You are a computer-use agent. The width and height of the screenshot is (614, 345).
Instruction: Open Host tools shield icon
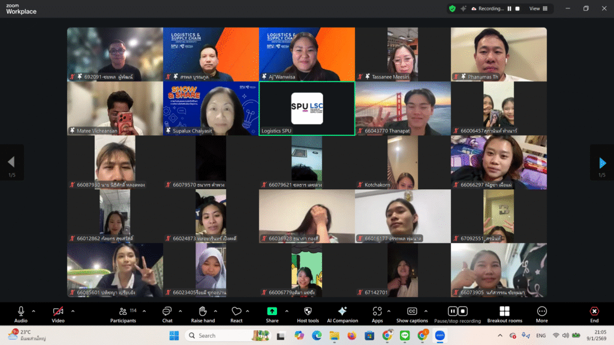point(308,314)
